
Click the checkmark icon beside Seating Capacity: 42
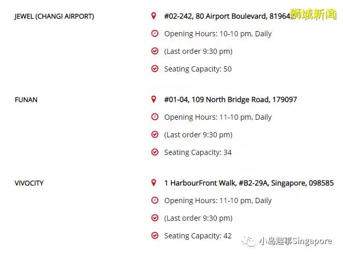(155, 236)
